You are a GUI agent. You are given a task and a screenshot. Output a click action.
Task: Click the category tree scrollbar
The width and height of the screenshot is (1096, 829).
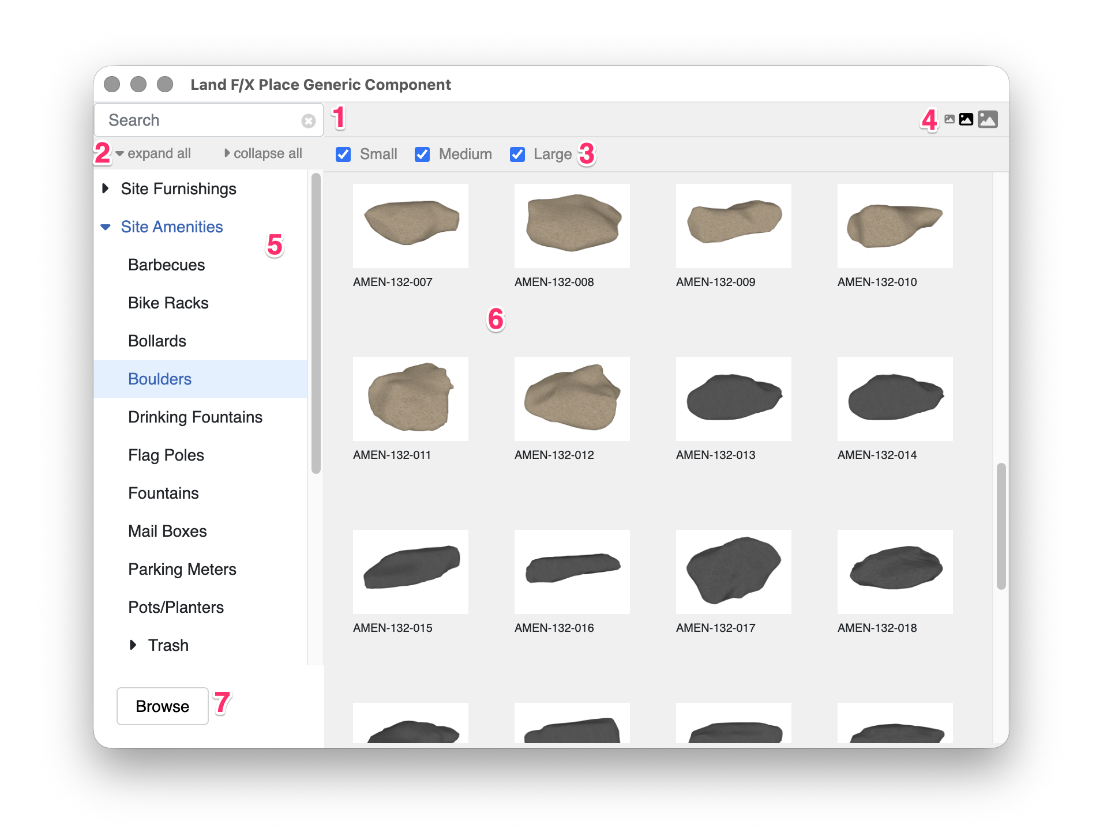(x=316, y=323)
